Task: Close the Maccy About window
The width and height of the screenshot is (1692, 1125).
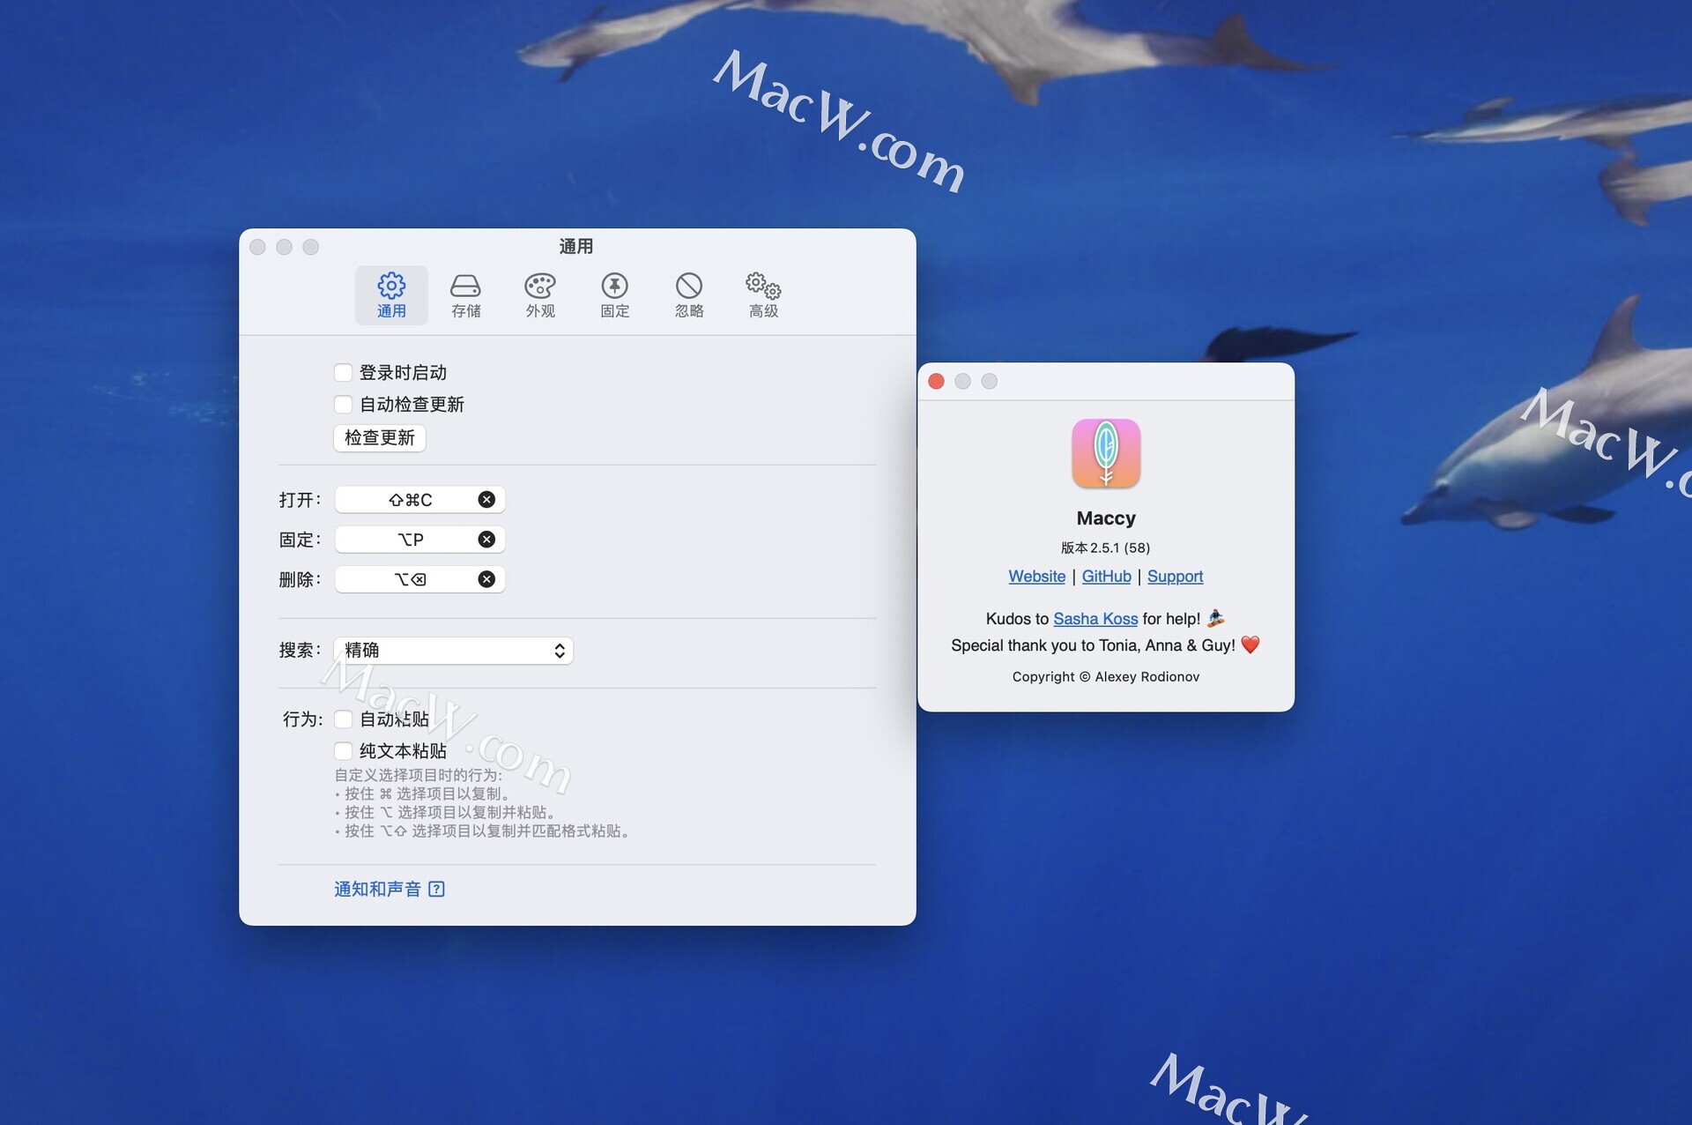Action: (x=937, y=381)
